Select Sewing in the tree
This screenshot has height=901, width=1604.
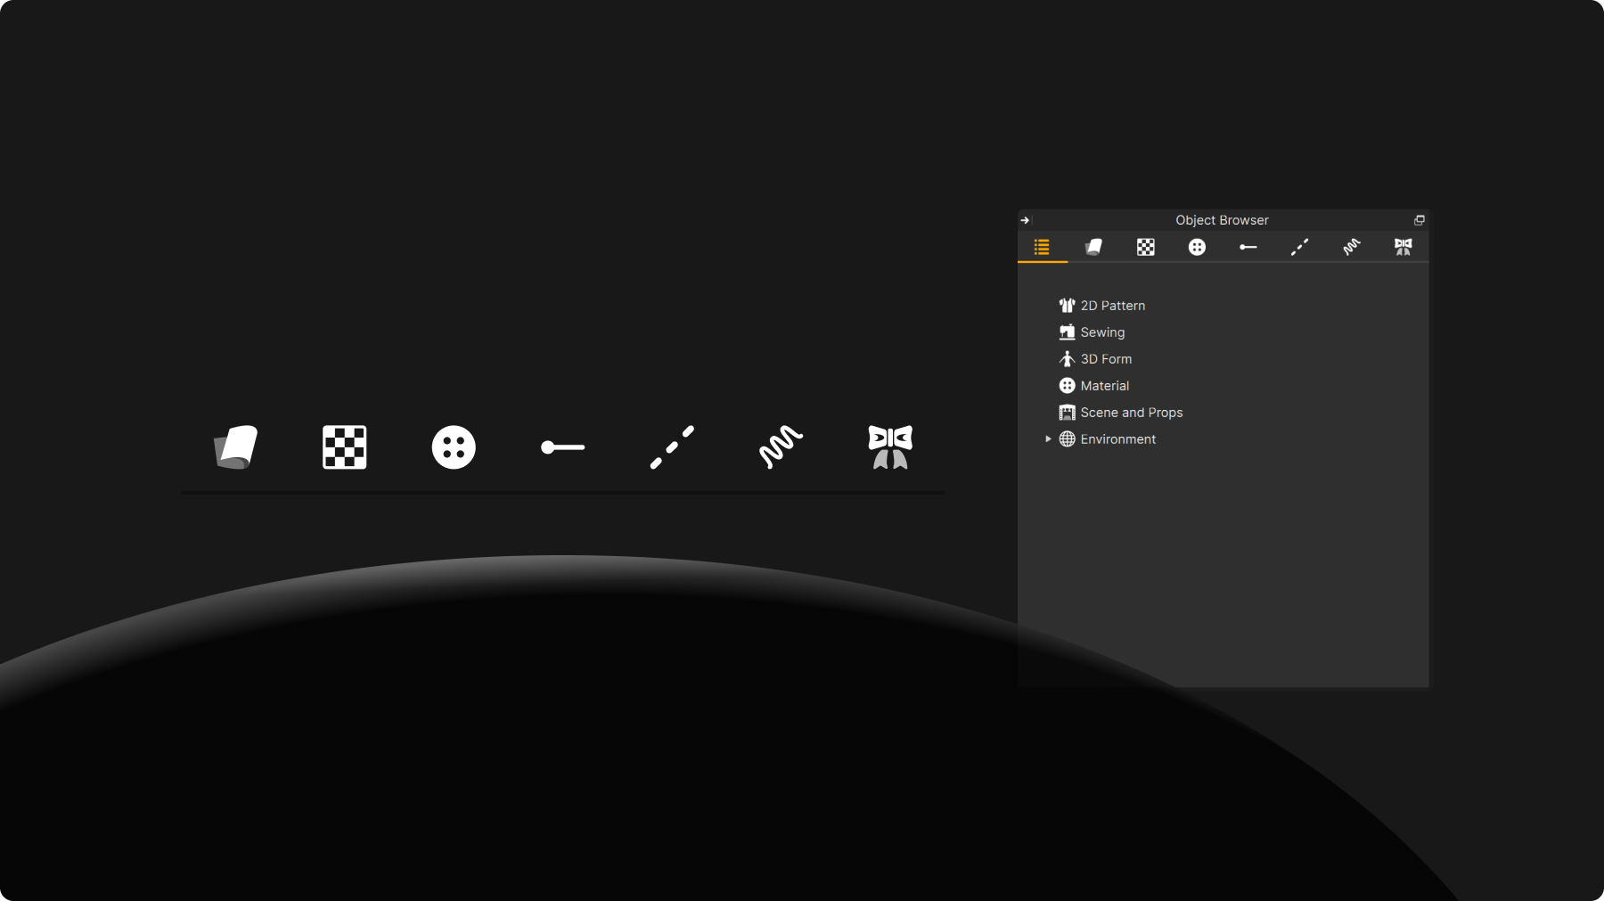pos(1102,332)
